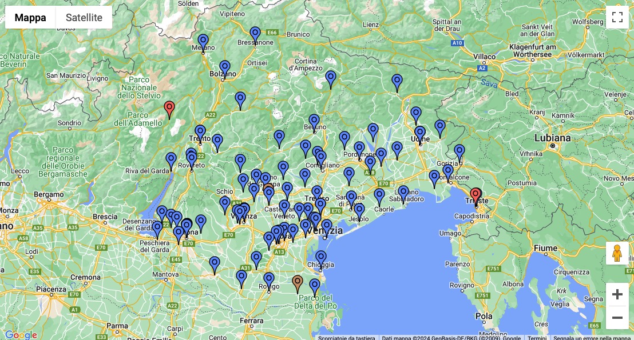Image resolution: width=634 pixels, height=340 pixels.
Task: Select the blue marker at Merano
Action: click(203, 41)
